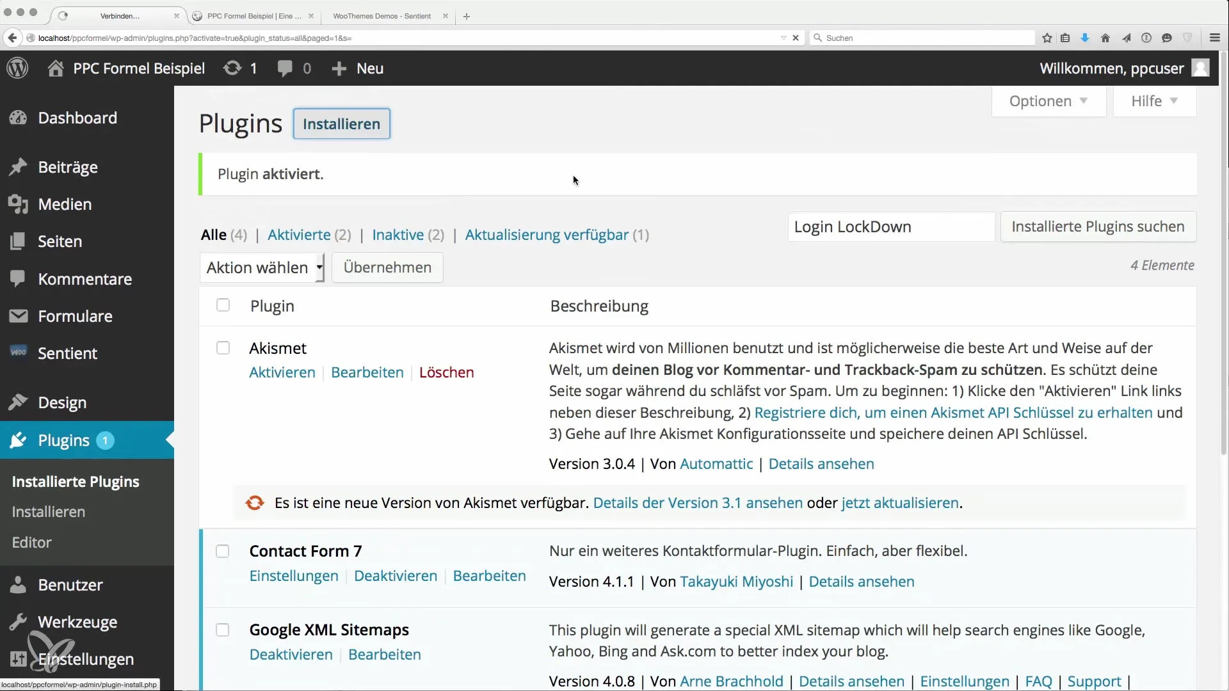Switch to the PPC Formel Beispiel tab
1229x691 pixels.
click(x=254, y=16)
